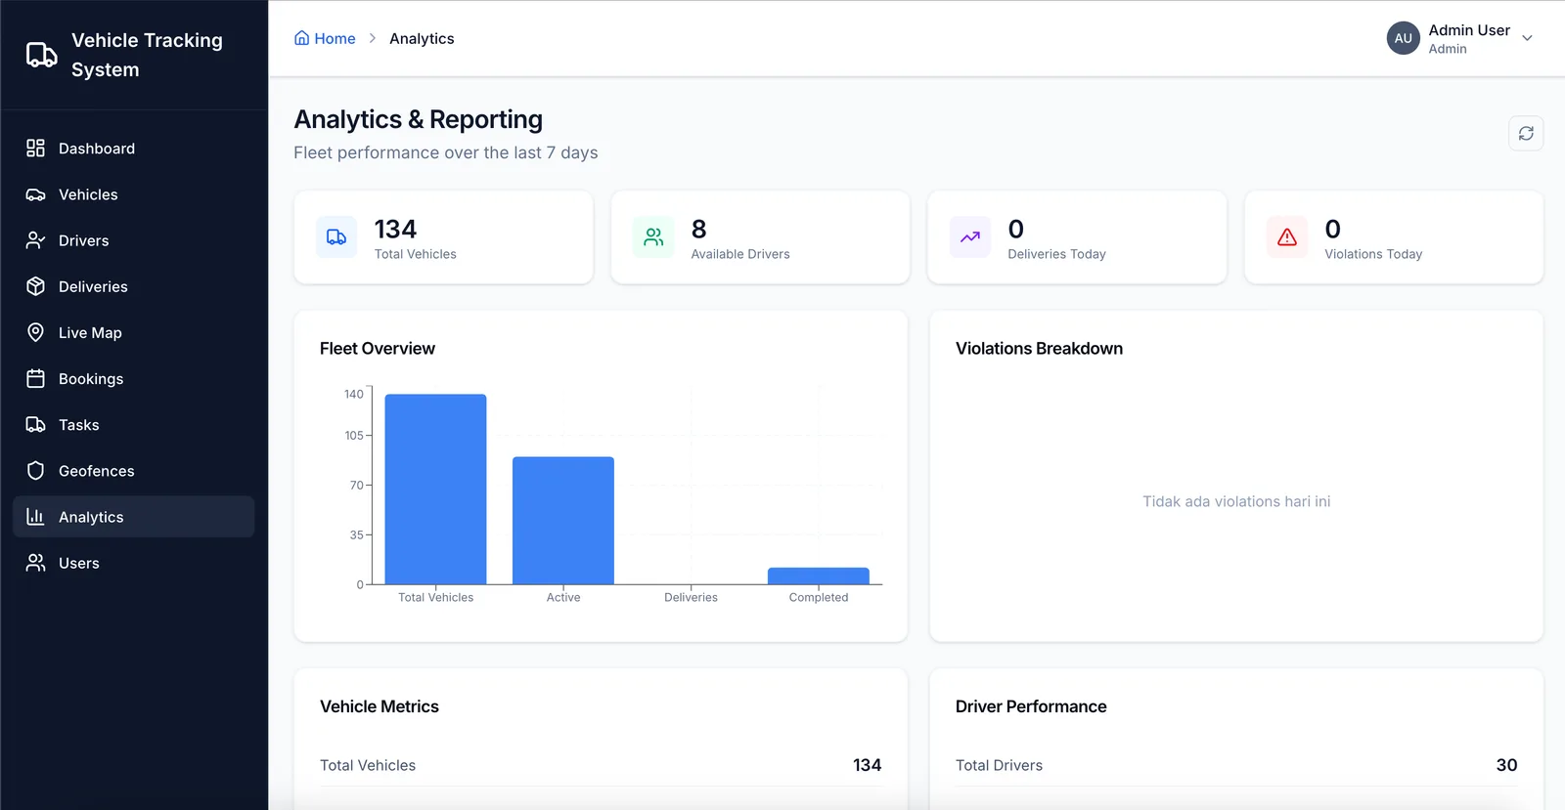Image resolution: width=1565 pixels, height=810 pixels.
Task: Open the Dashboard sidebar icon
Action: 35,149
